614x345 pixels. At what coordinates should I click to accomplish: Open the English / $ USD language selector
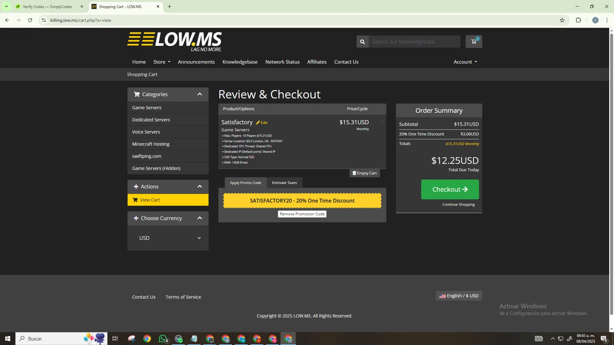coord(459,296)
